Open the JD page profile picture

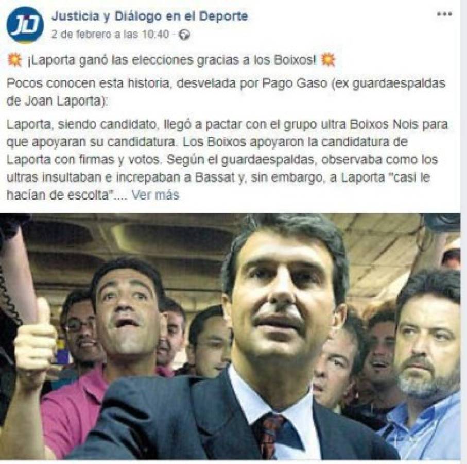pyautogui.click(x=25, y=25)
